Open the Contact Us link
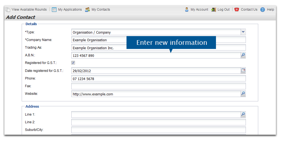This screenshot has height=141, width=281. 249,10
